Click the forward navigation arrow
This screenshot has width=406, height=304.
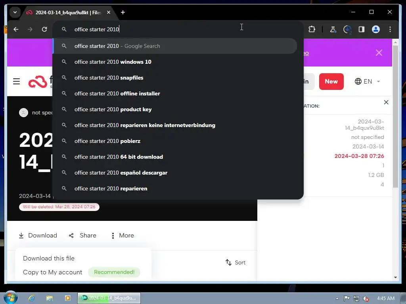(30, 29)
